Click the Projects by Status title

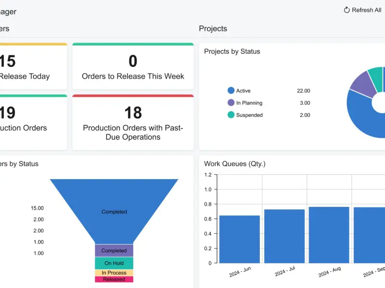[232, 51]
